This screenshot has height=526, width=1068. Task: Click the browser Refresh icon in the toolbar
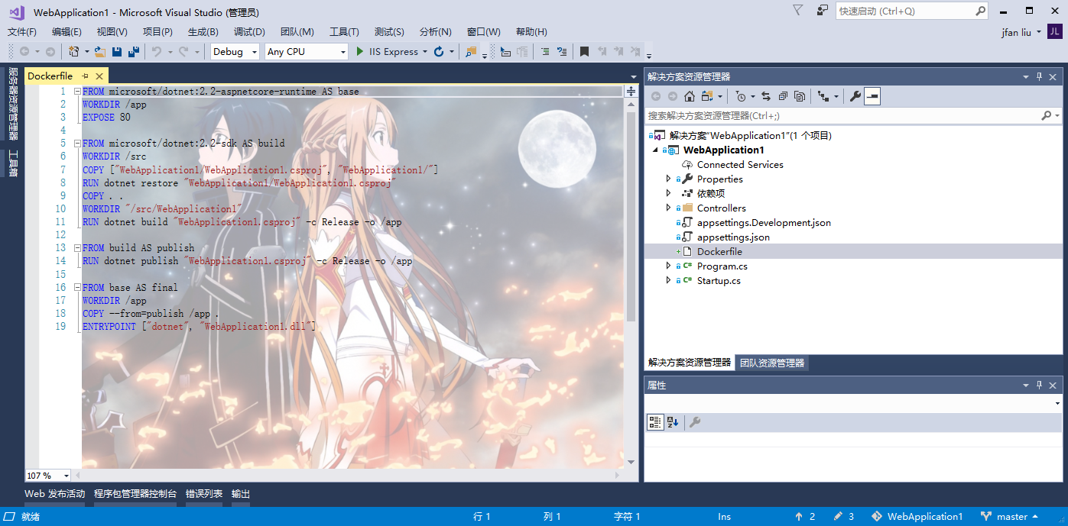[439, 52]
